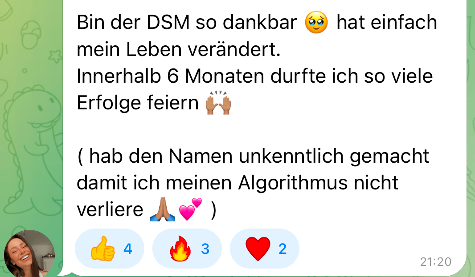Image resolution: width=475 pixels, height=277 pixels.
Task: Click the text 'Bin der DSM so dankbar'
Action: (187, 22)
